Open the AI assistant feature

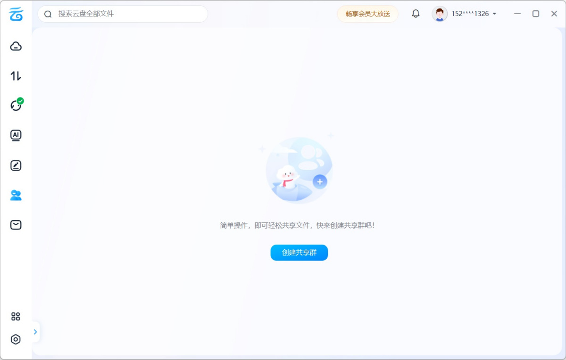(16, 135)
